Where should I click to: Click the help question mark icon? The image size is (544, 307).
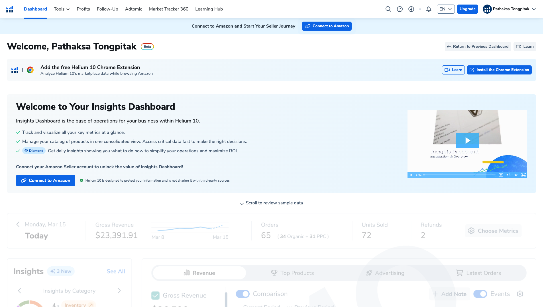click(400, 9)
